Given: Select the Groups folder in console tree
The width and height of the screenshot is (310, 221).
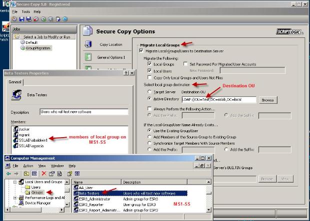Looking at the screenshot, I should [x=37, y=193].
